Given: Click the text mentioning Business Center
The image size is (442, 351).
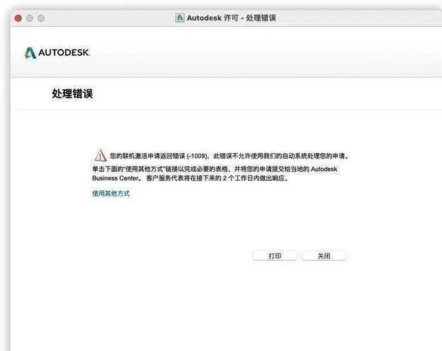Looking at the screenshot, I should point(215,173).
